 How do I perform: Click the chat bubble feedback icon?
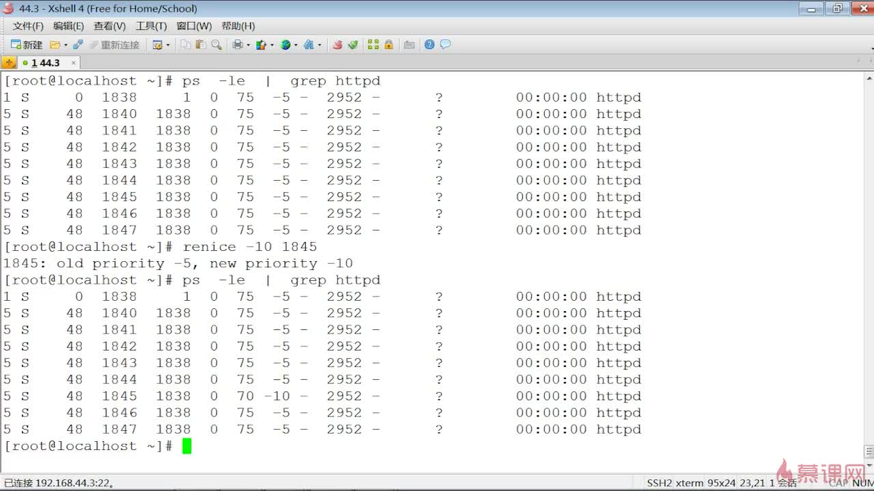point(445,44)
